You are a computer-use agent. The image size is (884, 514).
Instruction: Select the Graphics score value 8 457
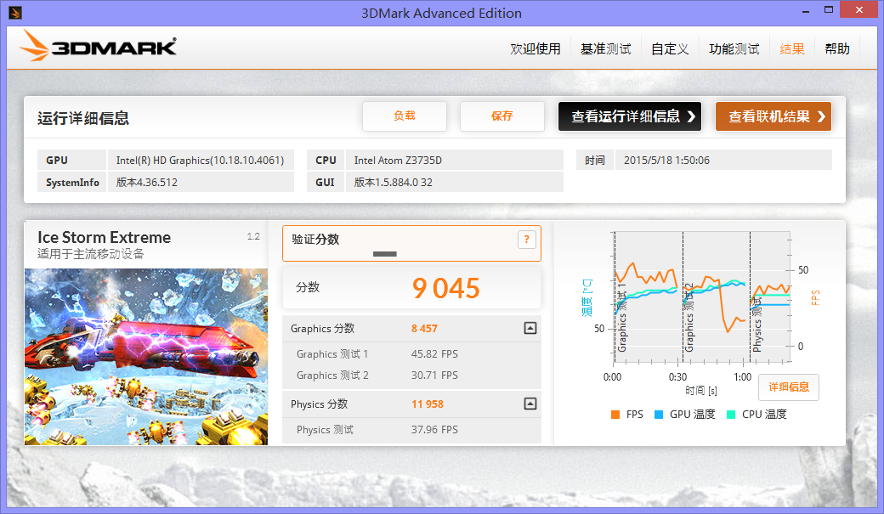[424, 329]
